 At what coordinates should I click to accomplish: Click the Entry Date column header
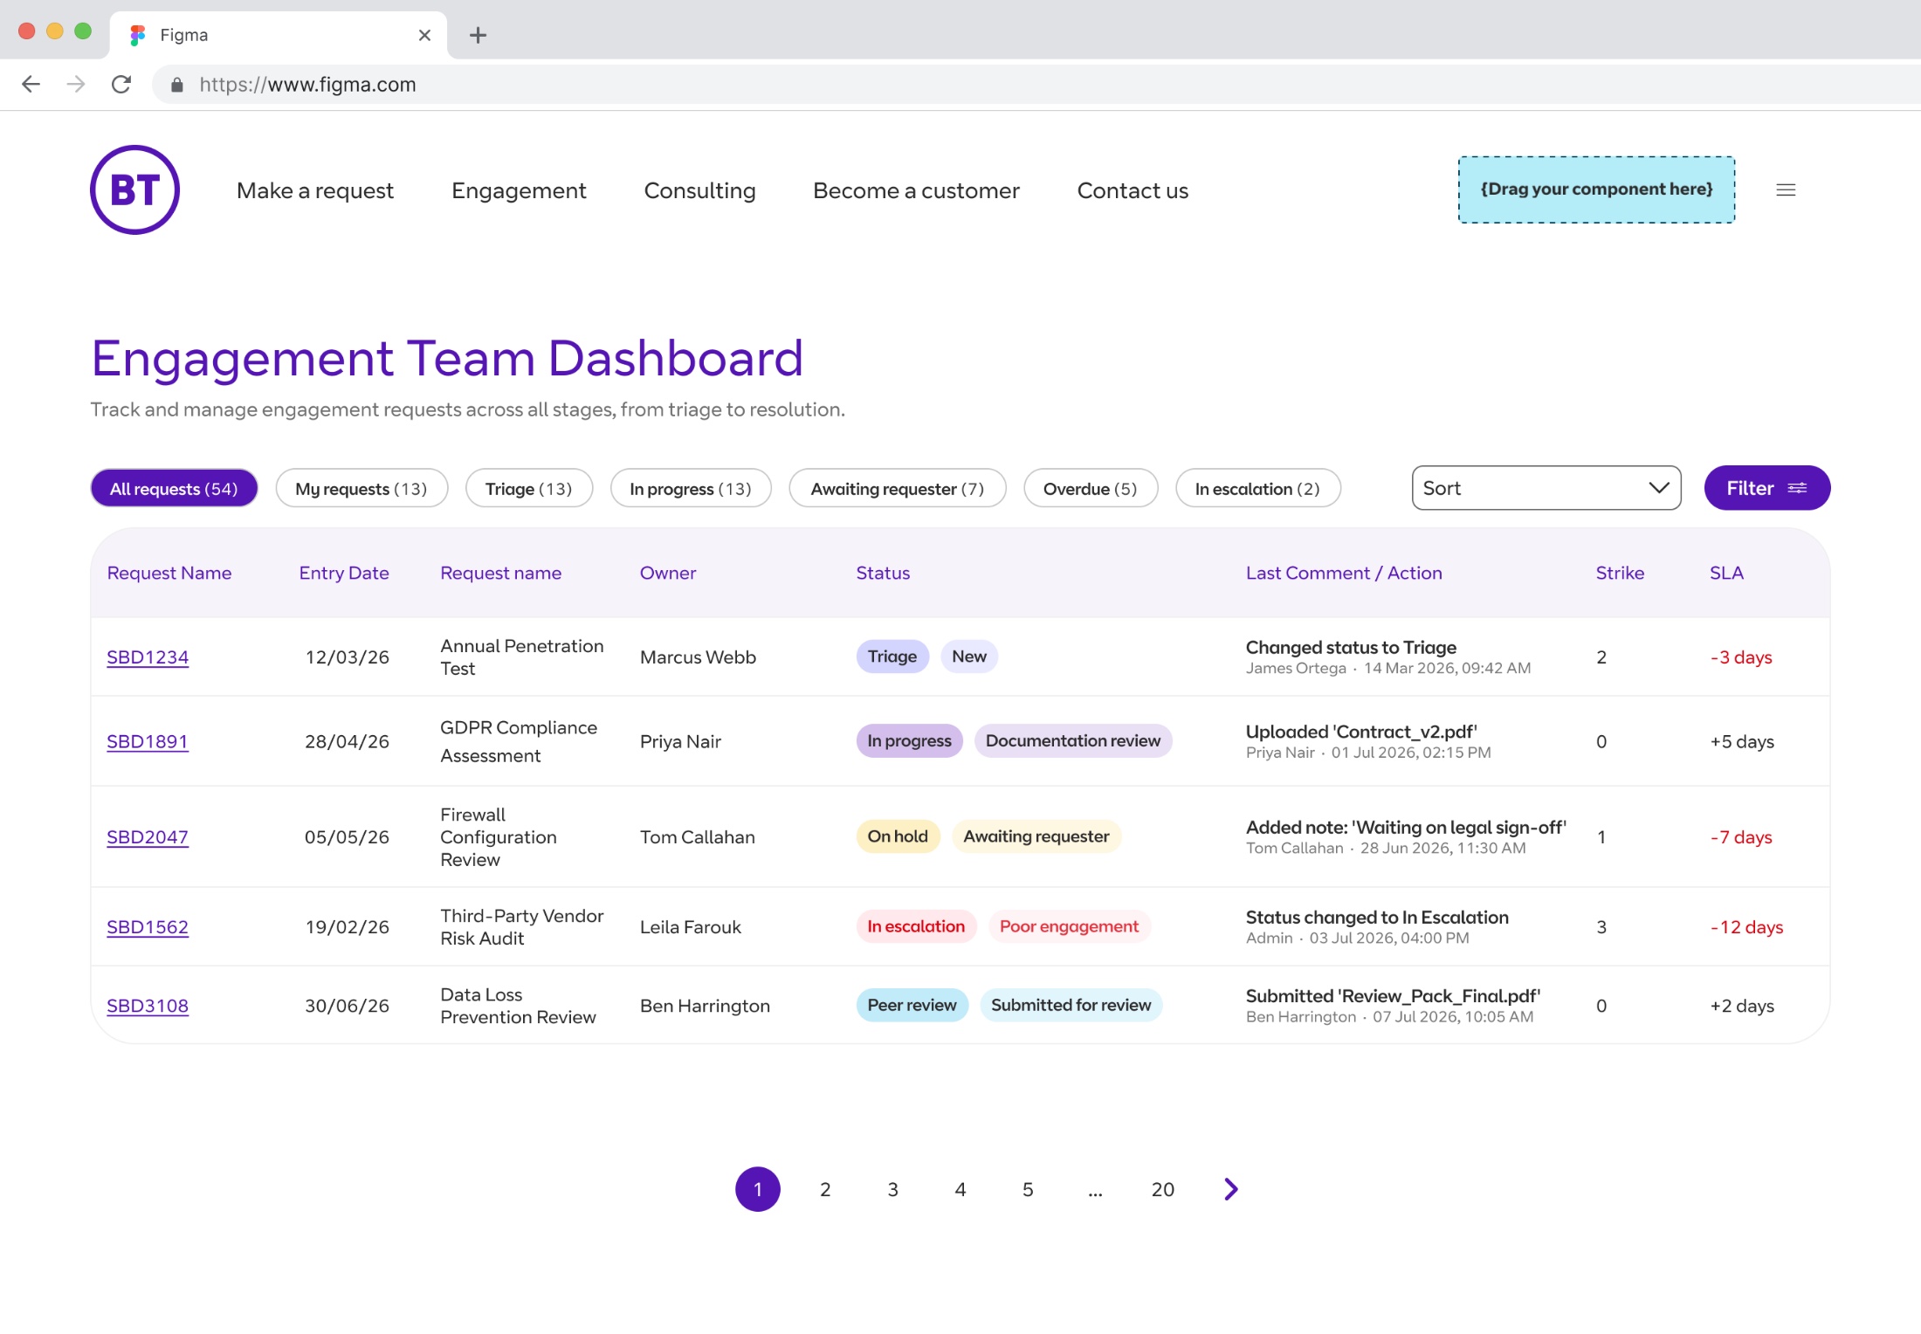(x=344, y=573)
